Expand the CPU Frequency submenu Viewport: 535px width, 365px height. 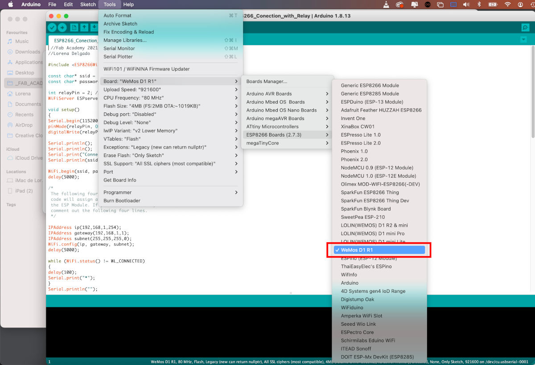click(170, 98)
